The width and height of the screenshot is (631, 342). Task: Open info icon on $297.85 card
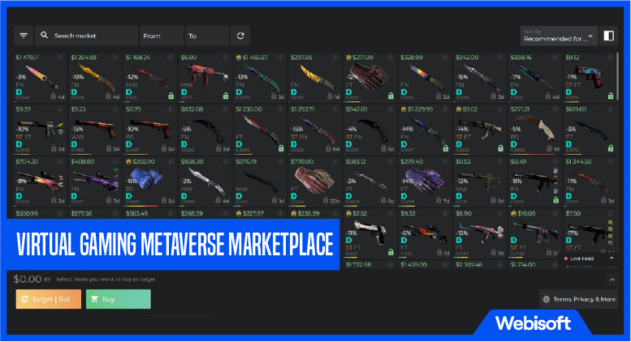point(335,58)
